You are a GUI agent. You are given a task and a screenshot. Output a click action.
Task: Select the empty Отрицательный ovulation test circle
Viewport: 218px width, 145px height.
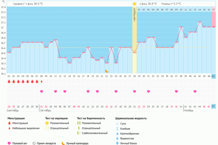tap(47, 128)
